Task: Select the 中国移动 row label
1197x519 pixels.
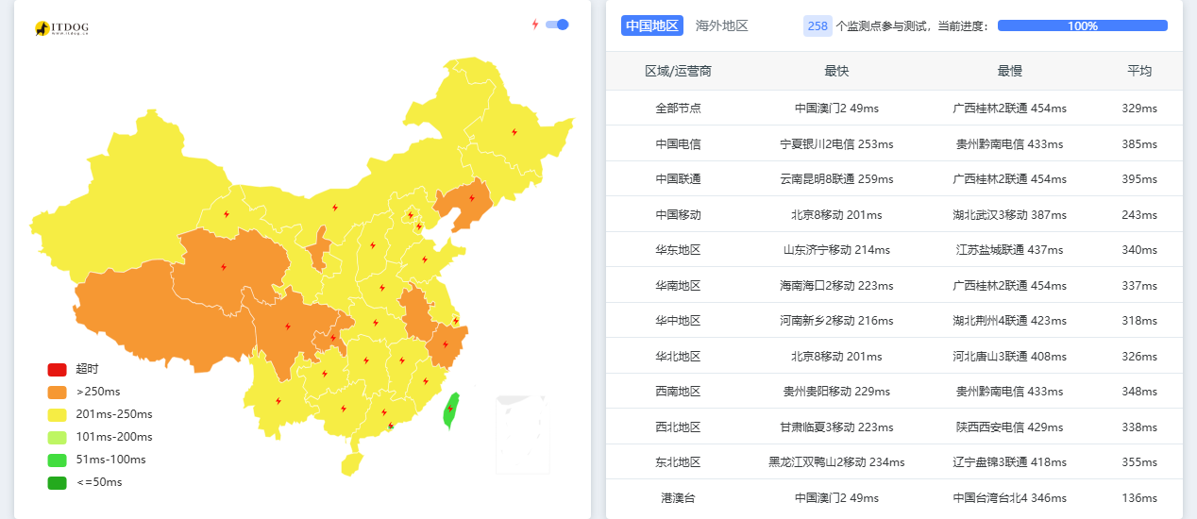Action: [679, 215]
